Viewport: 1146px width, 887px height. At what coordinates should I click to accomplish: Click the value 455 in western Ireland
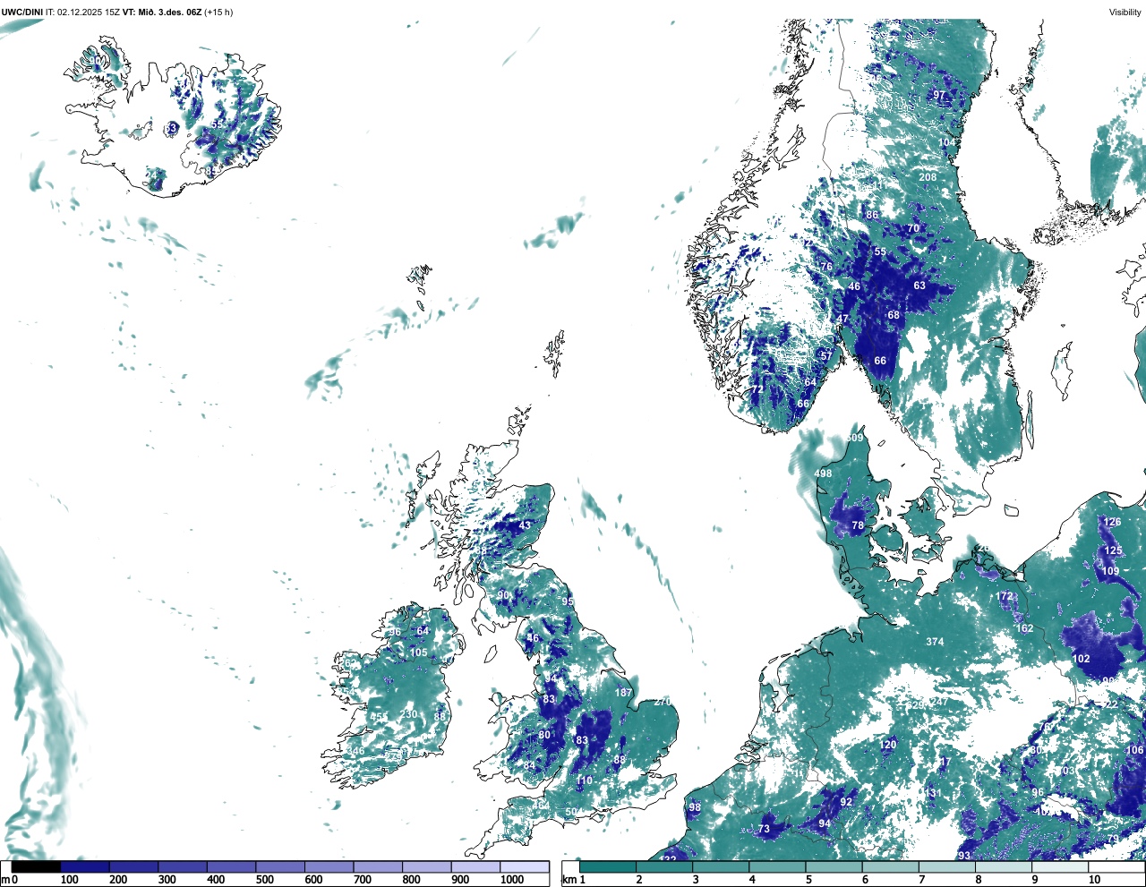pyautogui.click(x=379, y=717)
